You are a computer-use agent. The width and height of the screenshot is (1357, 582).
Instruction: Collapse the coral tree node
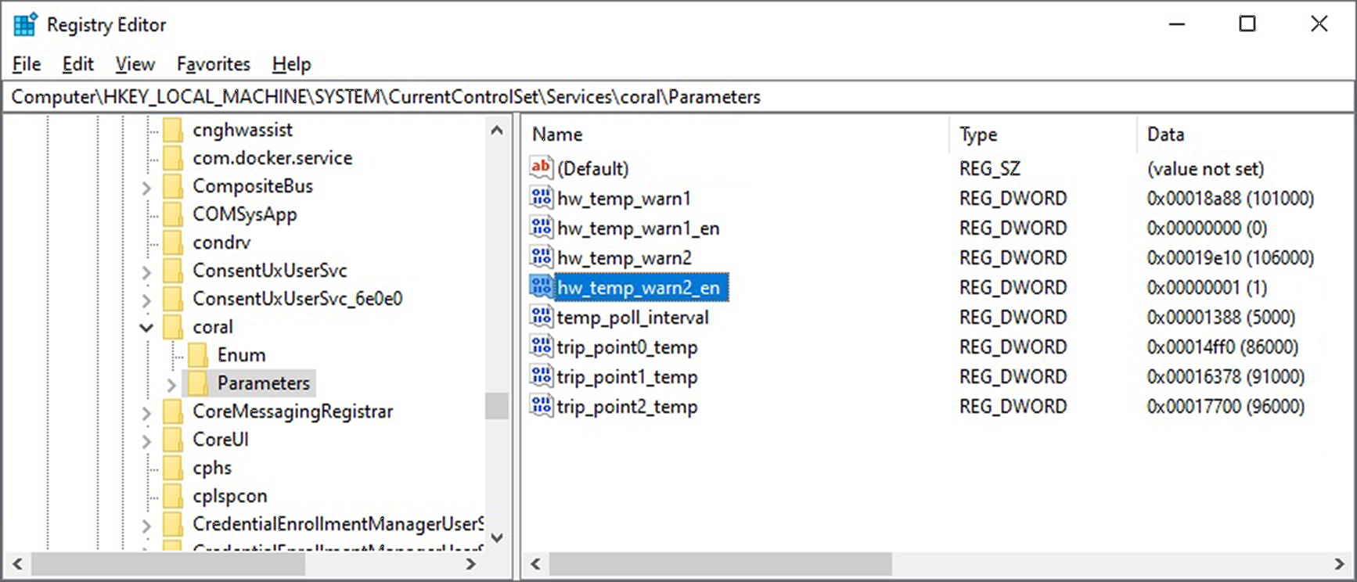point(146,327)
